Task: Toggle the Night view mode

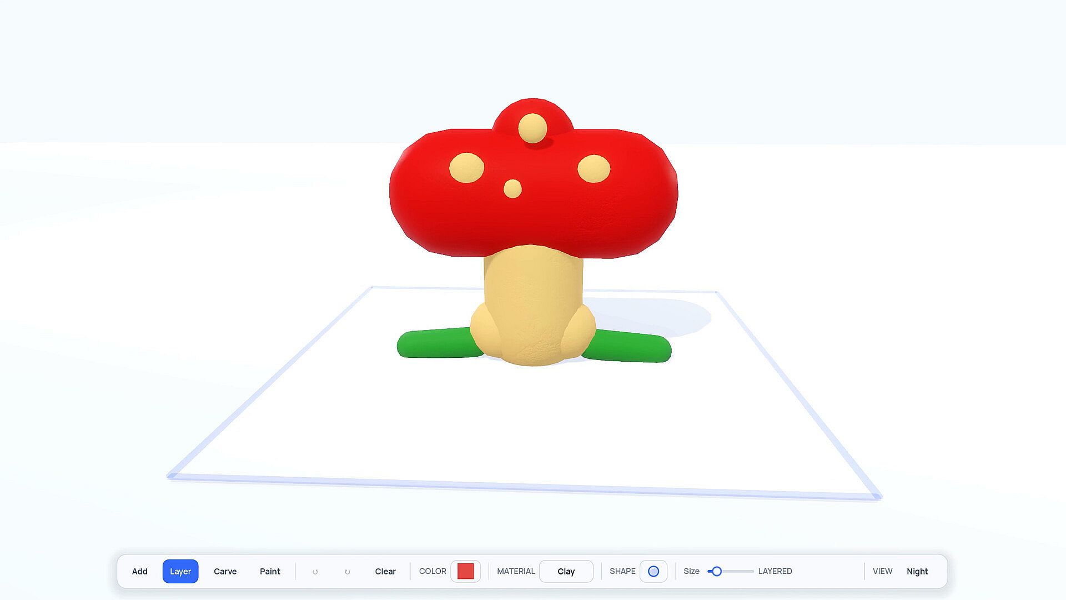Action: point(917,571)
